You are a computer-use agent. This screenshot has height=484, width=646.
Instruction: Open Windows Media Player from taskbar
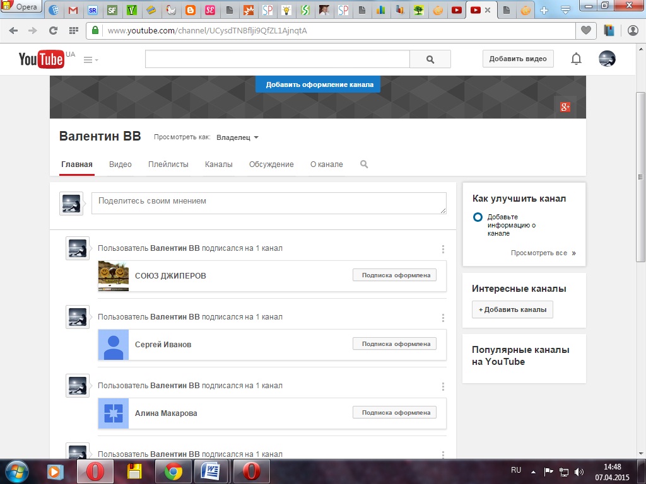coord(55,471)
